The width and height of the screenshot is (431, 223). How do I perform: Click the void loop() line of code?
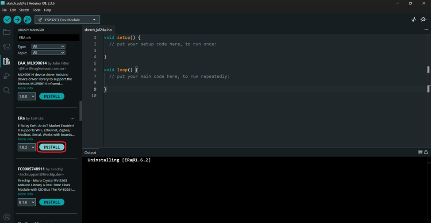(121, 70)
